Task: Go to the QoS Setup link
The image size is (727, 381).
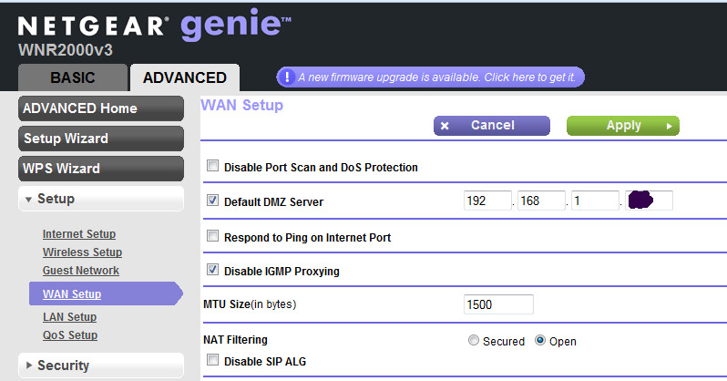Action: (70, 335)
